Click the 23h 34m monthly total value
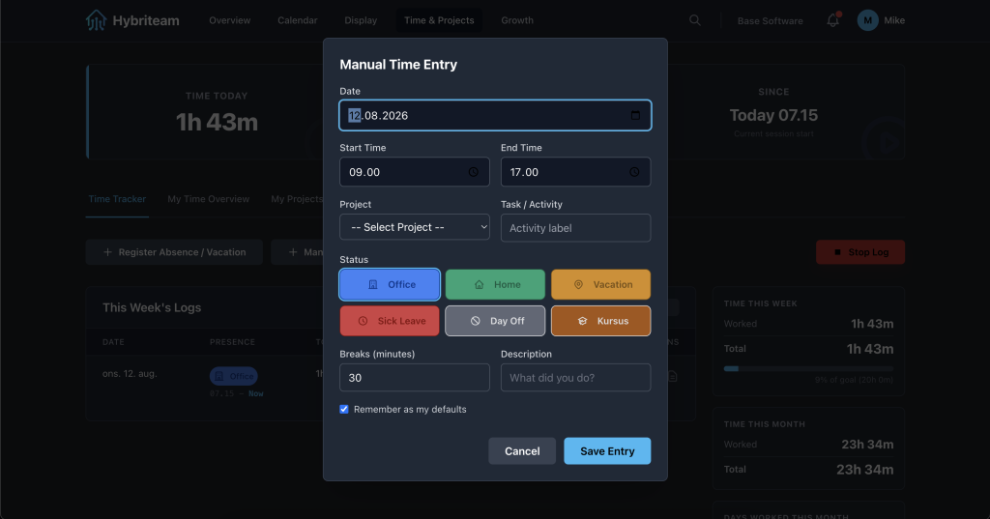990x519 pixels. click(x=864, y=469)
